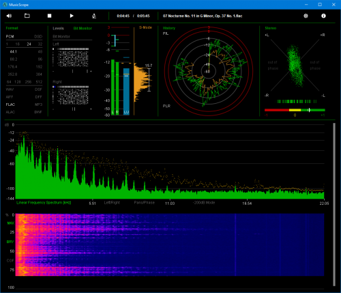Mute audio with the speaker icon
341x293 pixels.
pyautogui.click(x=9, y=16)
